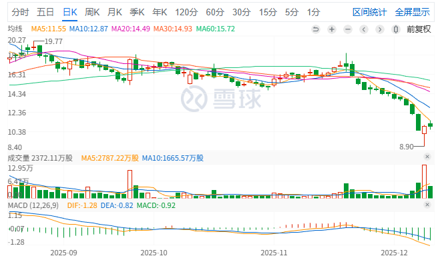Toggle candlestick style icon
The image size is (444, 262).
click(396, 29)
